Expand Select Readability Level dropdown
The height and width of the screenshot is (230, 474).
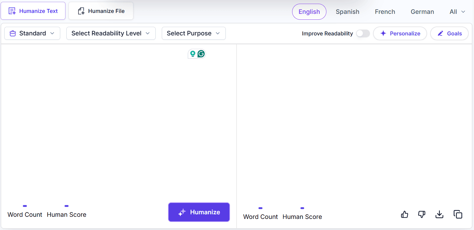(x=111, y=33)
